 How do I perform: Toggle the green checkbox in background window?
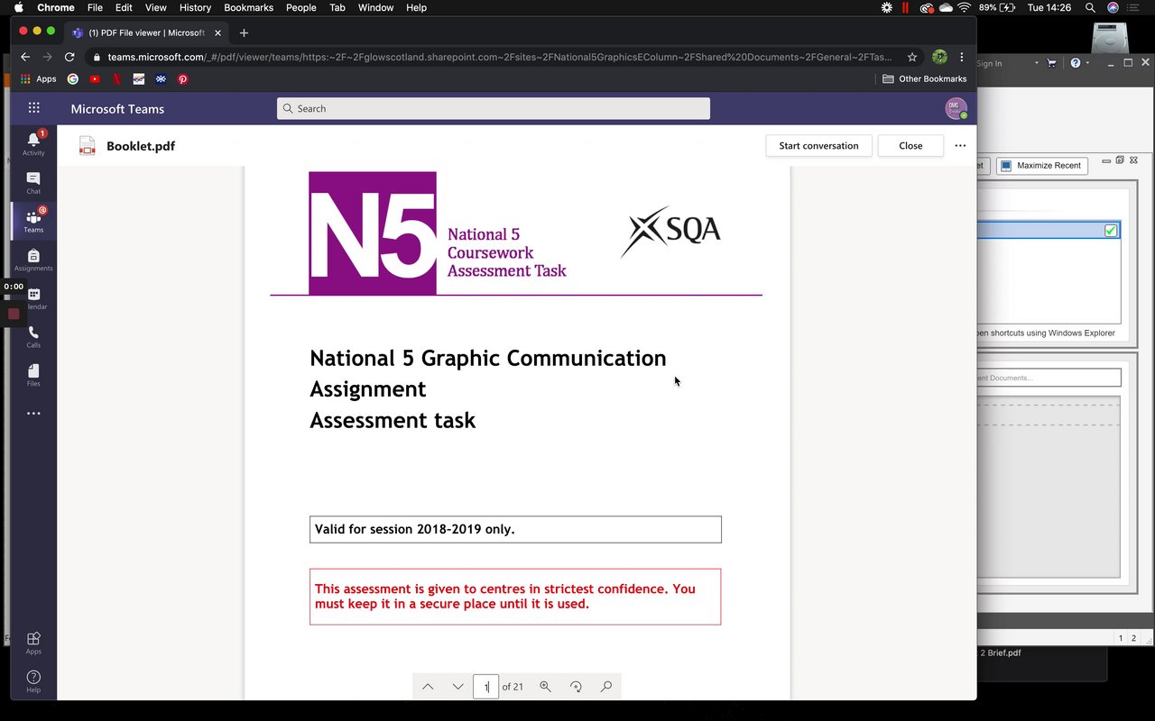coord(1111,231)
